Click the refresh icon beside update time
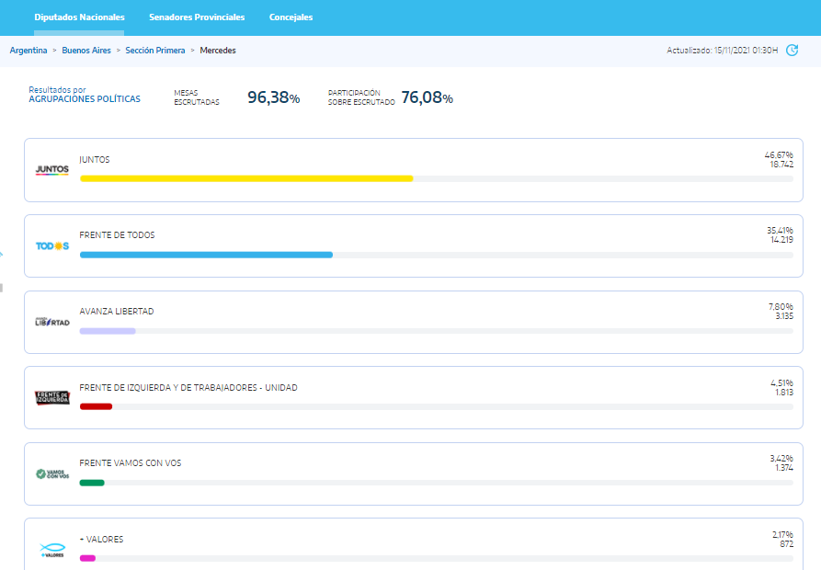The image size is (821, 570). pos(792,51)
